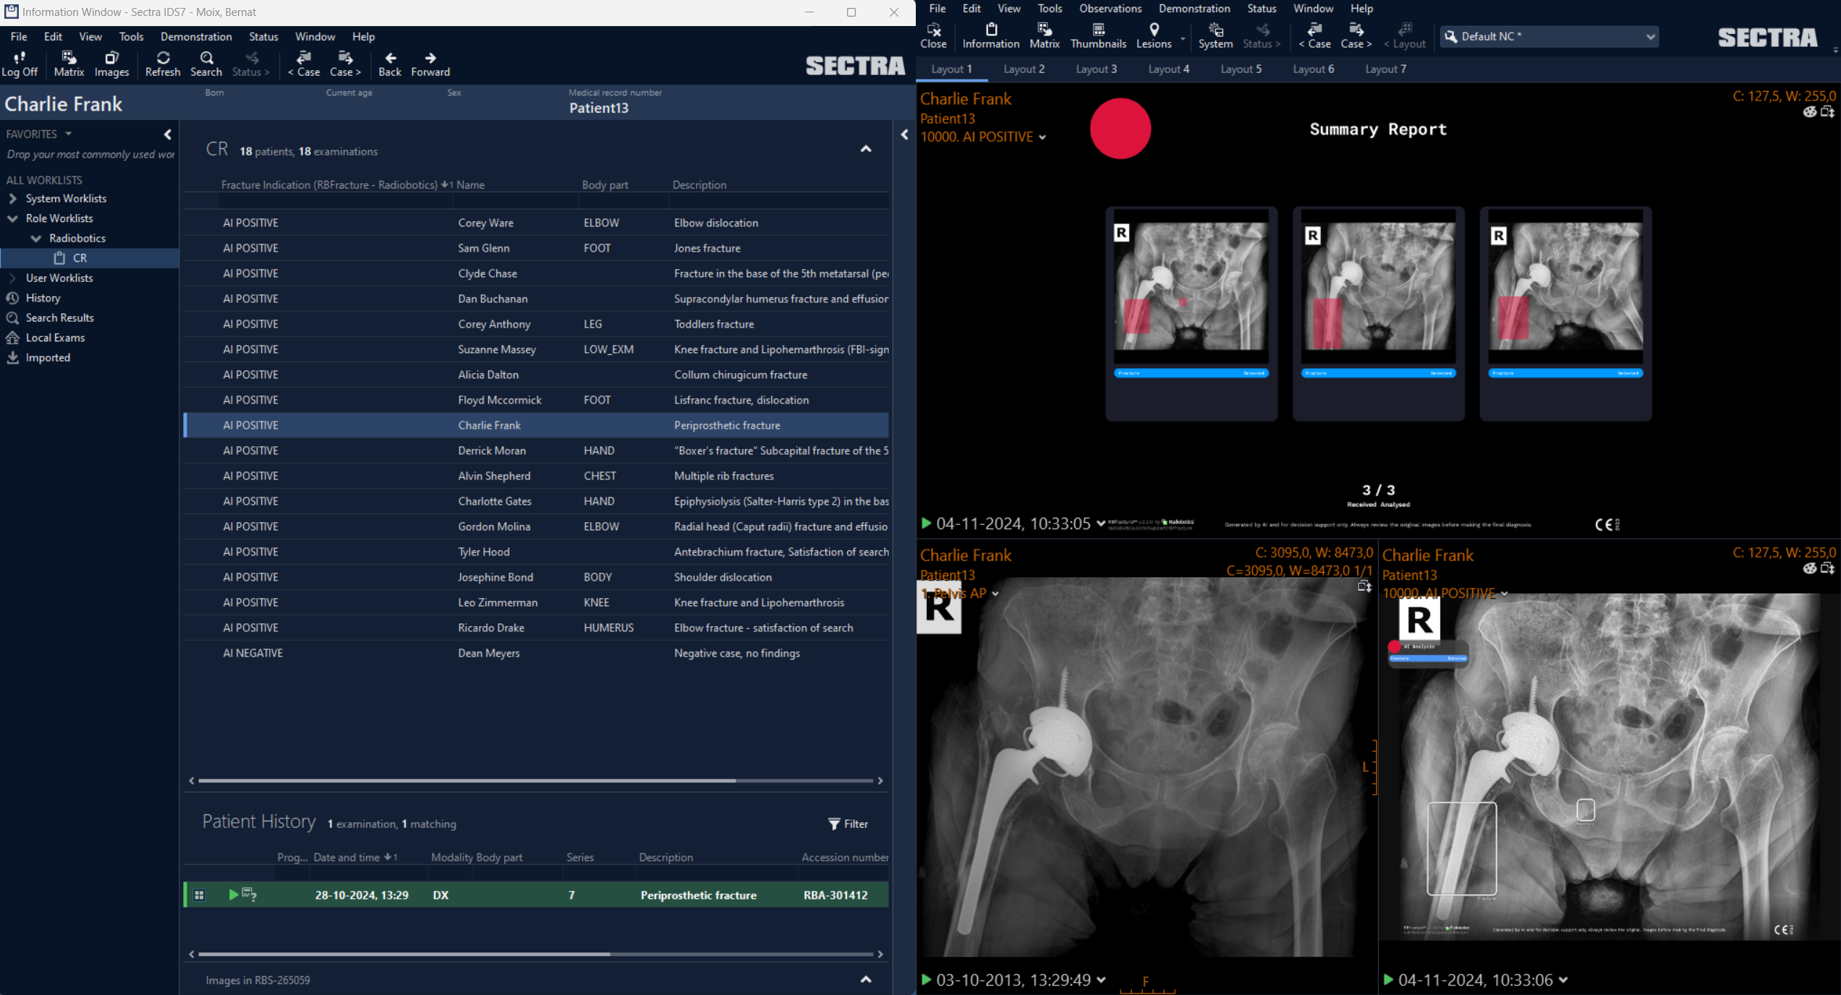Sort by the Body part column header
The height and width of the screenshot is (995, 1841).
605,185
